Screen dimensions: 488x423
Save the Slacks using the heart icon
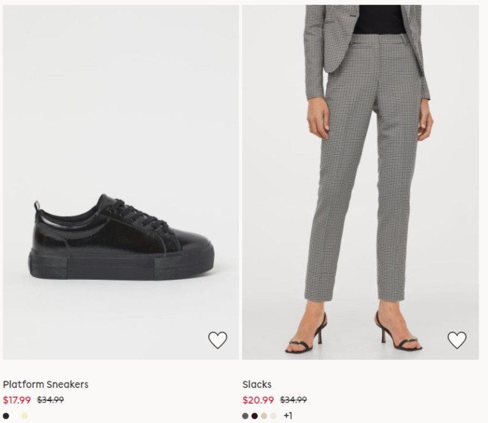tap(457, 340)
